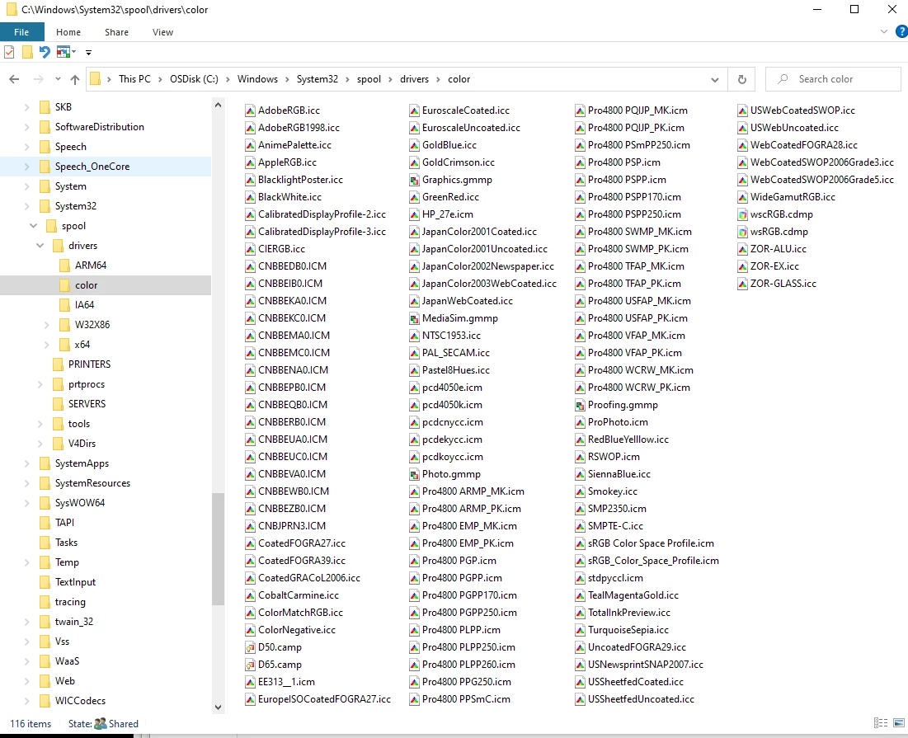
Task: Click 'This PC' in the address breadcrumb
Action: click(134, 79)
